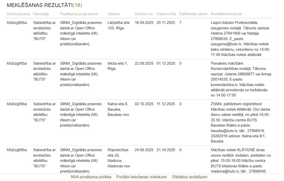
Task: Select address Kalna iela 8, Bauska
Action: tap(118, 109)
